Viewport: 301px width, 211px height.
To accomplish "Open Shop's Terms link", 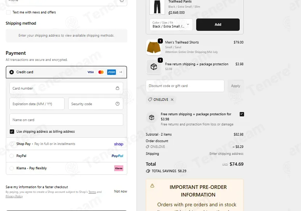I will pyautogui.click(x=92, y=192).
